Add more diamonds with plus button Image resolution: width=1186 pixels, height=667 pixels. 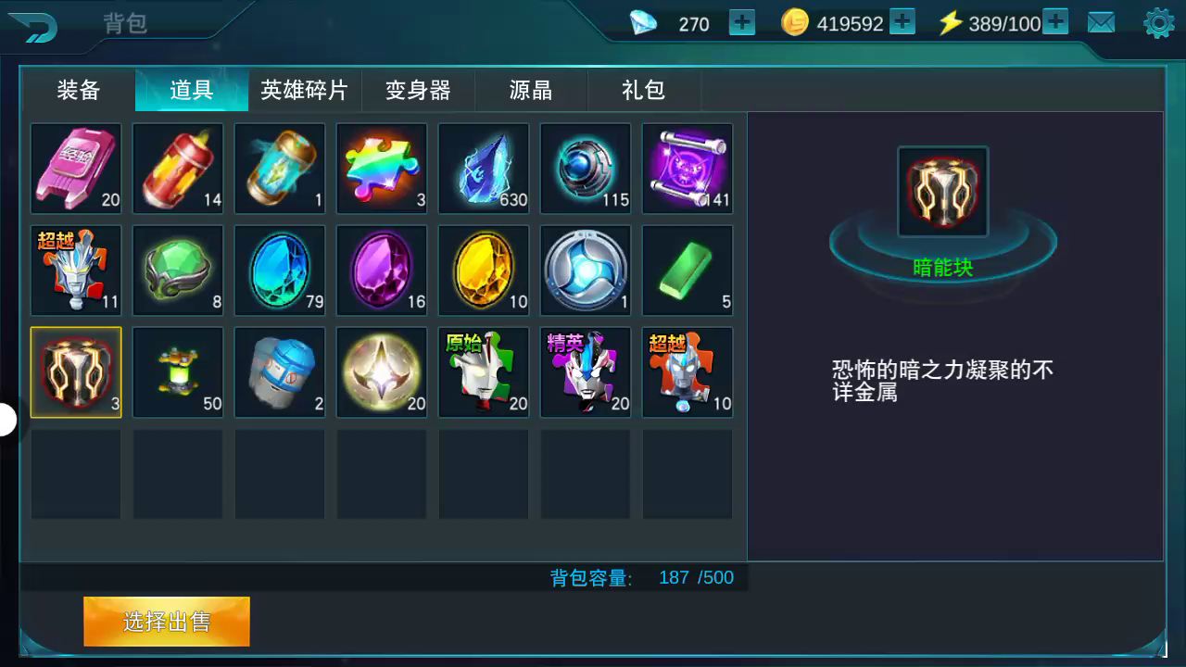(742, 22)
